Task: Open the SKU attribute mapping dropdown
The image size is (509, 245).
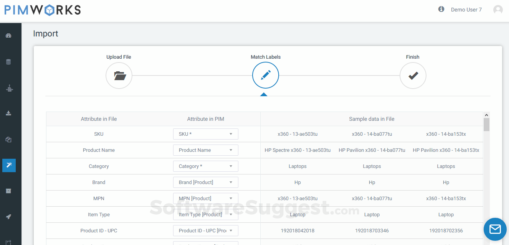Action: (x=205, y=134)
